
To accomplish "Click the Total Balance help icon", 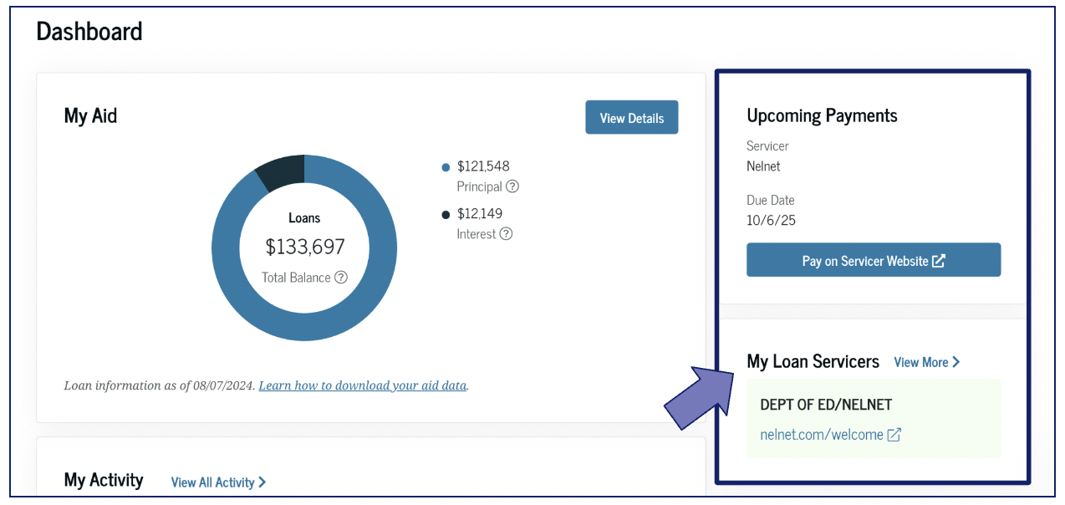I will point(340,278).
